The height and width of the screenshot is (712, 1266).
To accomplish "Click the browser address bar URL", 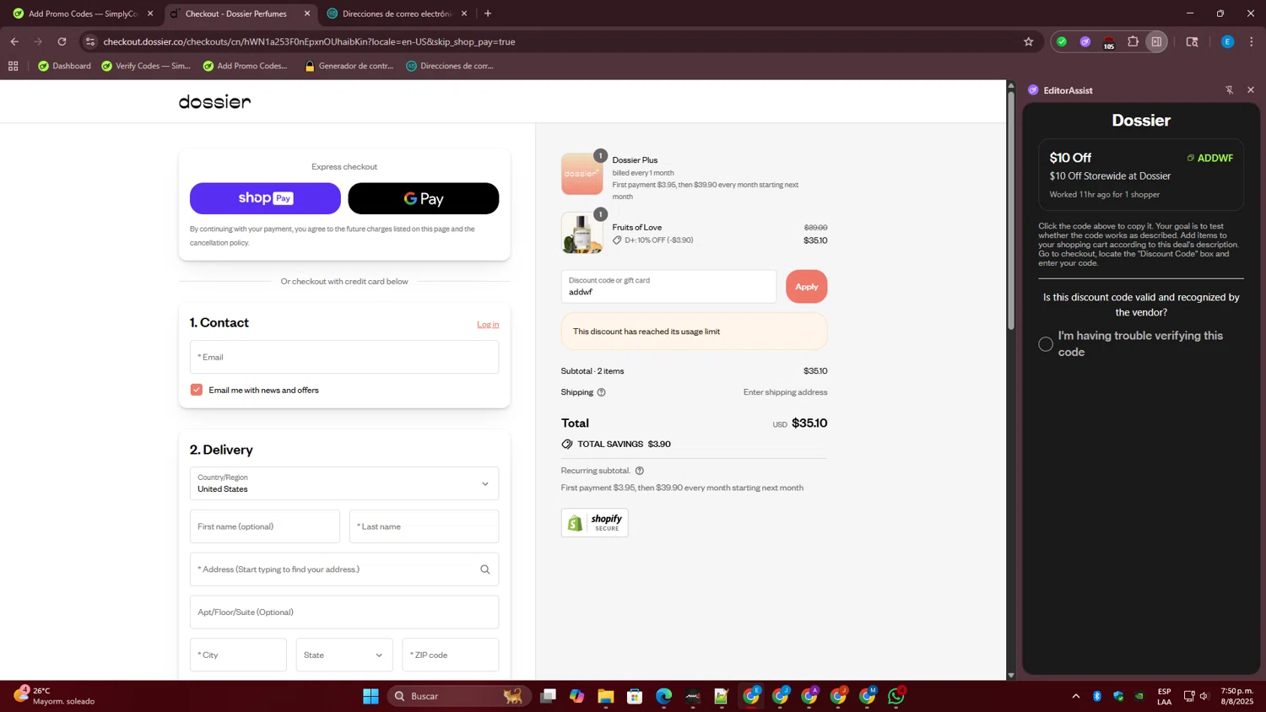I will [309, 41].
